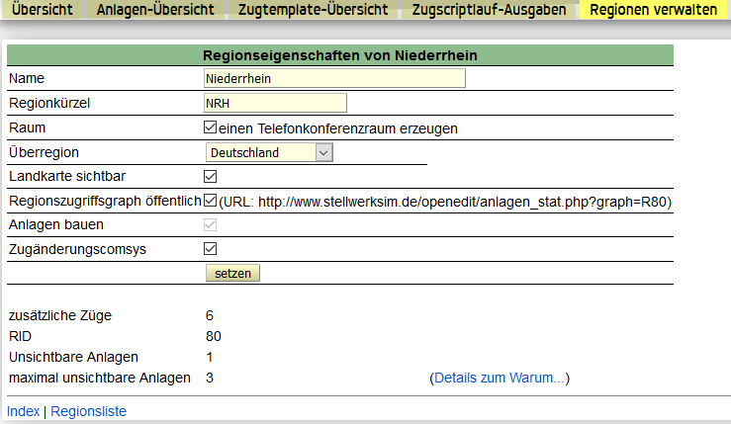Switch to the Anlagen-Übersicht tab
731x424 pixels.
[x=155, y=11]
